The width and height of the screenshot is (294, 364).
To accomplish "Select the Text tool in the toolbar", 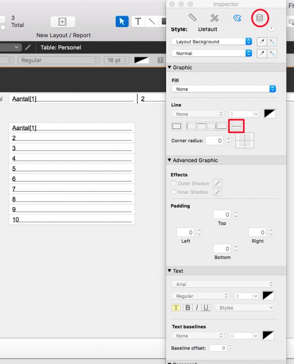I will (x=138, y=22).
